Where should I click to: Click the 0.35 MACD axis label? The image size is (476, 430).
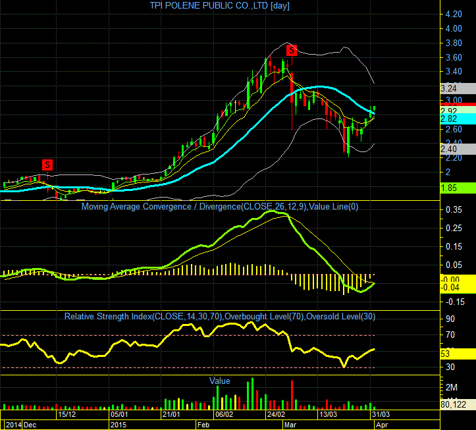click(454, 210)
